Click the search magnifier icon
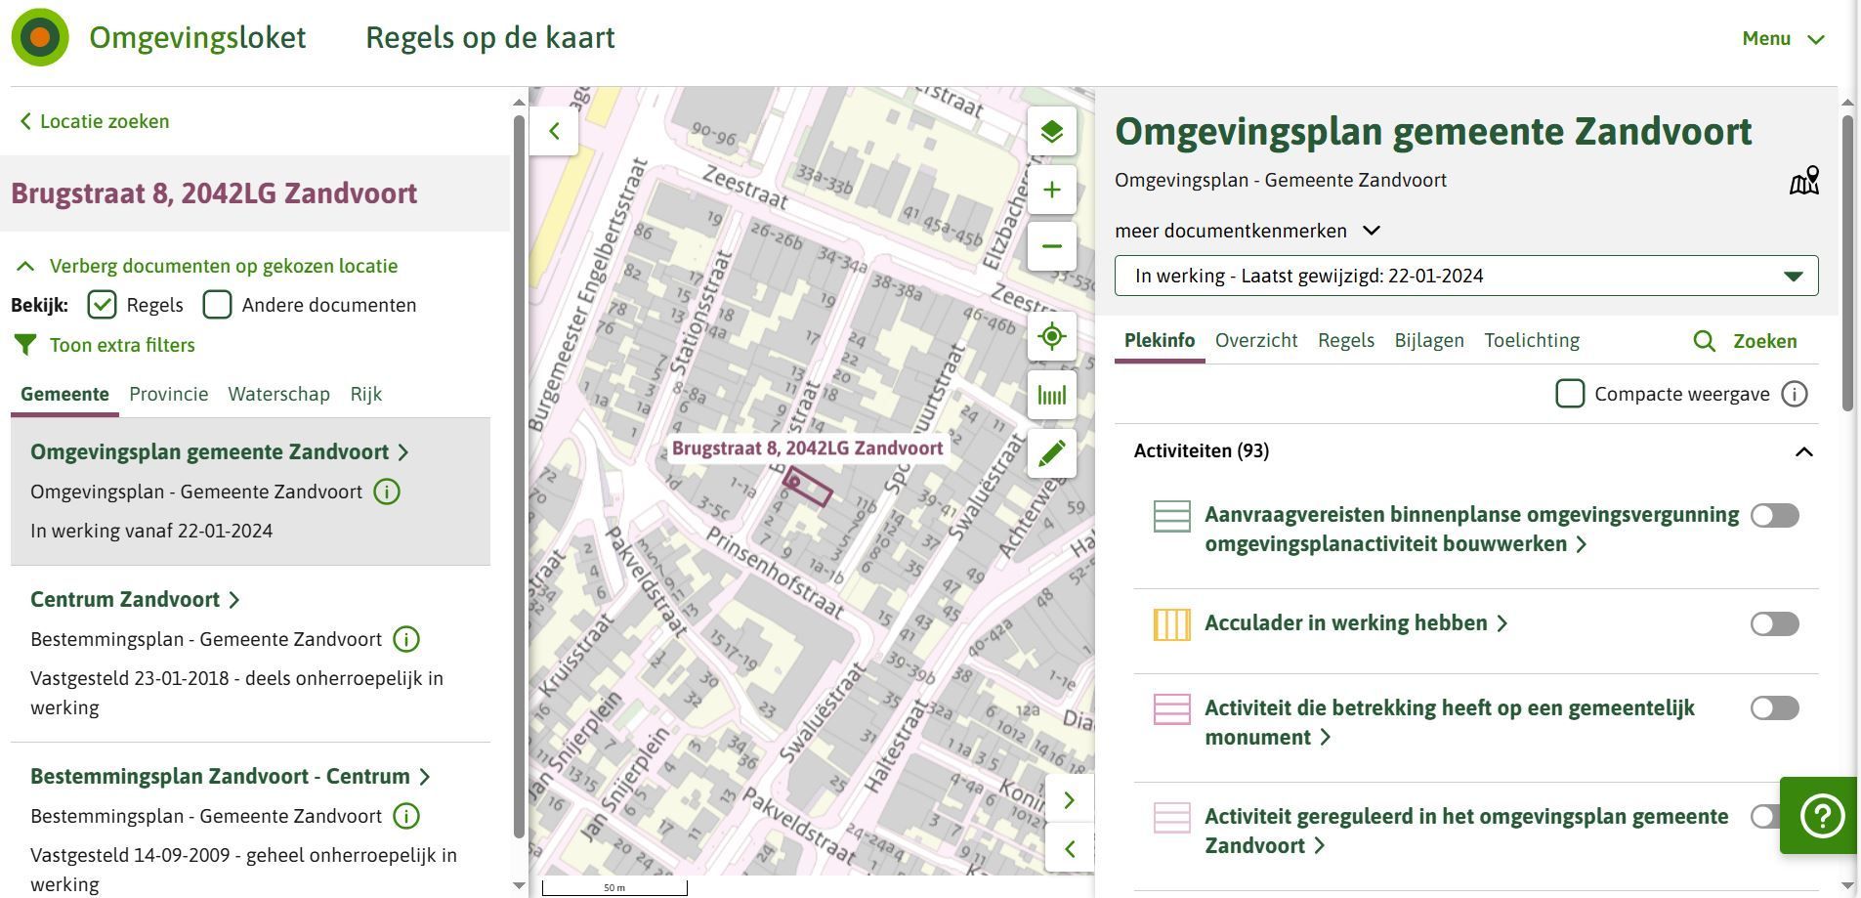1861x898 pixels. coord(1704,341)
